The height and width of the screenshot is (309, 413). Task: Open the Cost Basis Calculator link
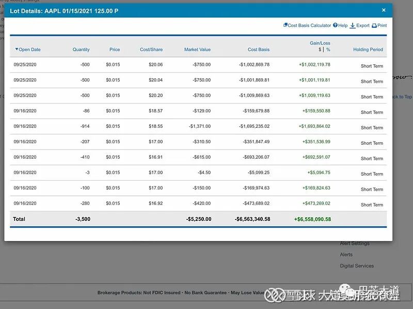(309, 25)
